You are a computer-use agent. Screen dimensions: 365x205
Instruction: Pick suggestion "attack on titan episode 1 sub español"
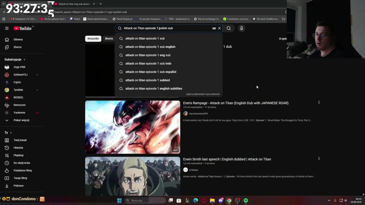point(169,72)
